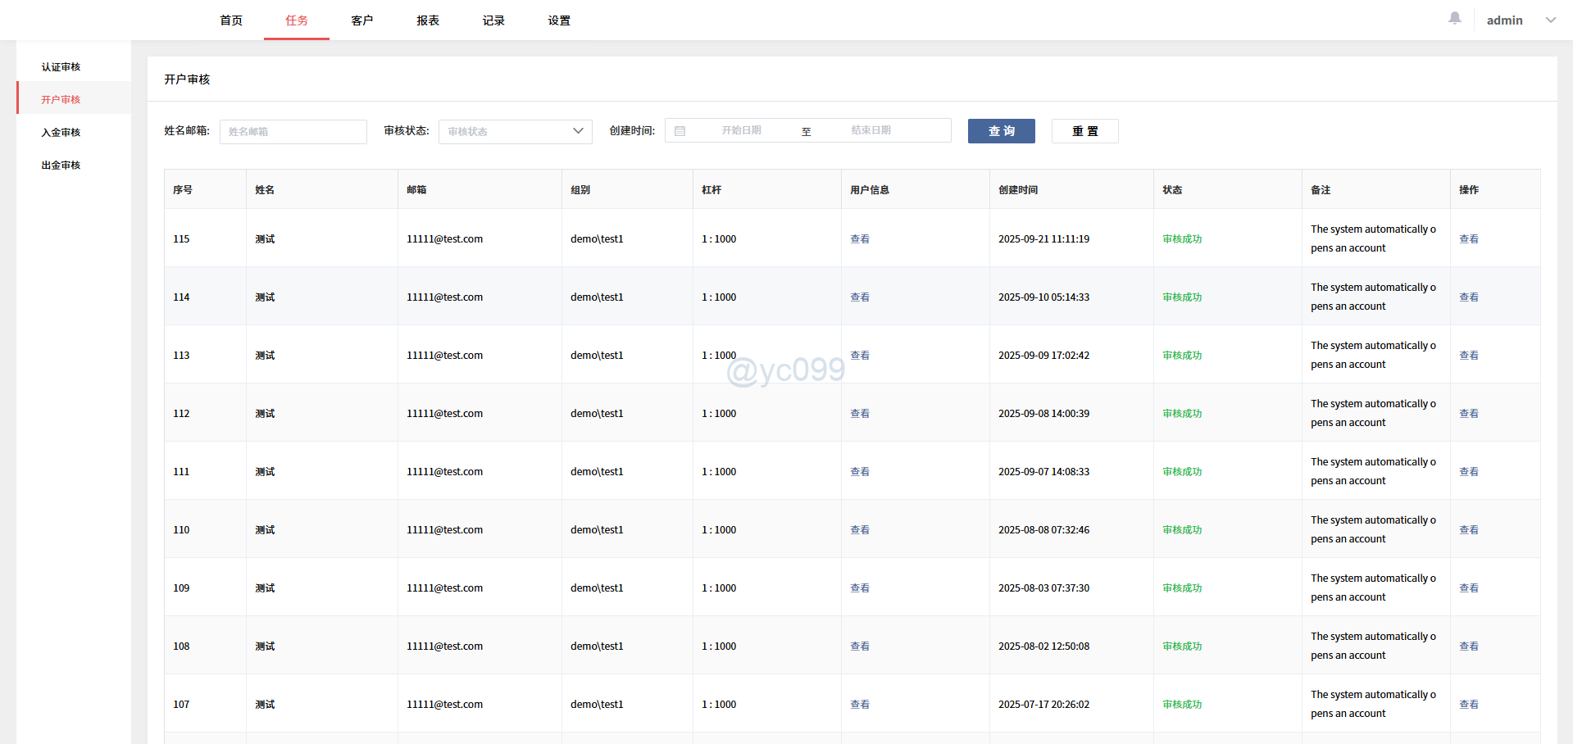Click the 查询 button
Image resolution: width=1573 pixels, height=744 pixels.
(1001, 131)
